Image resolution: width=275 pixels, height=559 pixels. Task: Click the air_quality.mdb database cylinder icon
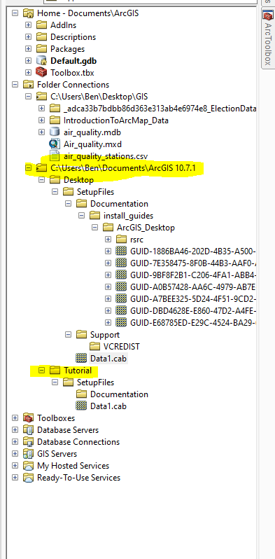tap(55, 132)
